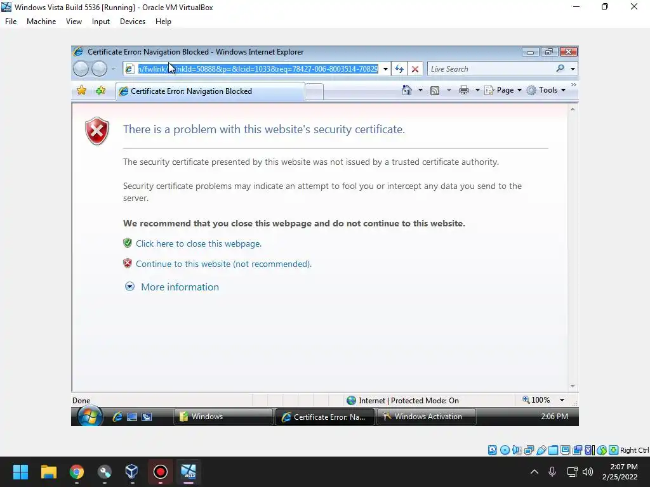
Task: Switch to Windows folder taskbar button
Action: coord(223,417)
